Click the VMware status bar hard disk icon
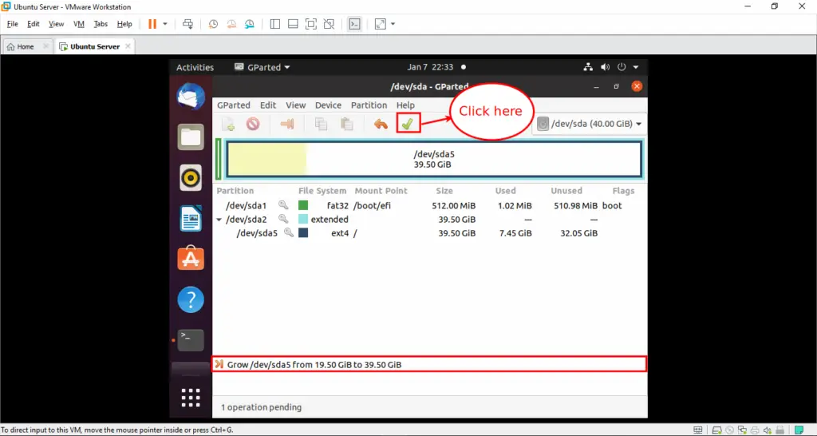 click(717, 430)
